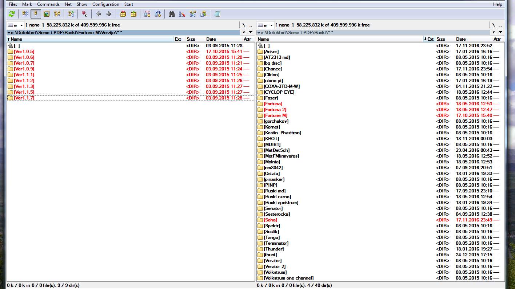This screenshot has height=289, width=515.
Task: Go back with the left arrow icon
Action: [99, 14]
